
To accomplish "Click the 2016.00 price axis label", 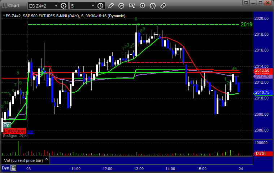I will [261, 50].
